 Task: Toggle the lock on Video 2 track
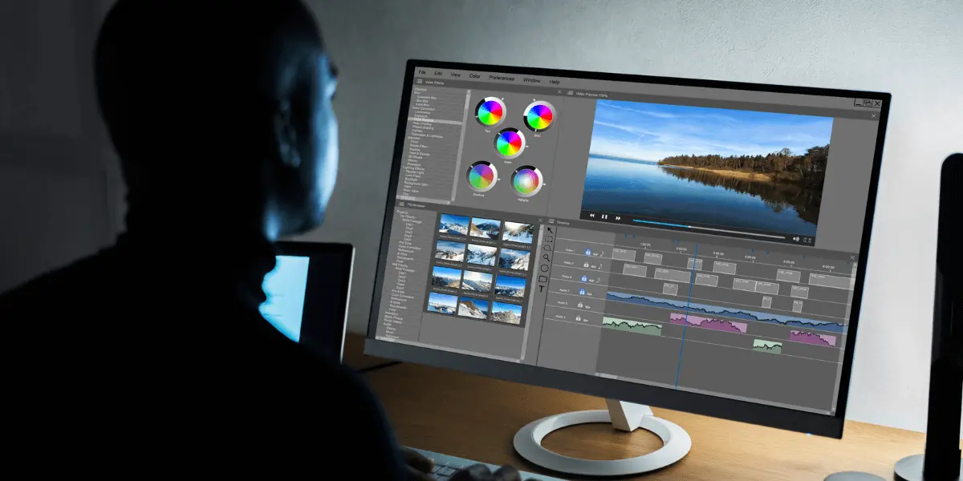point(586,265)
